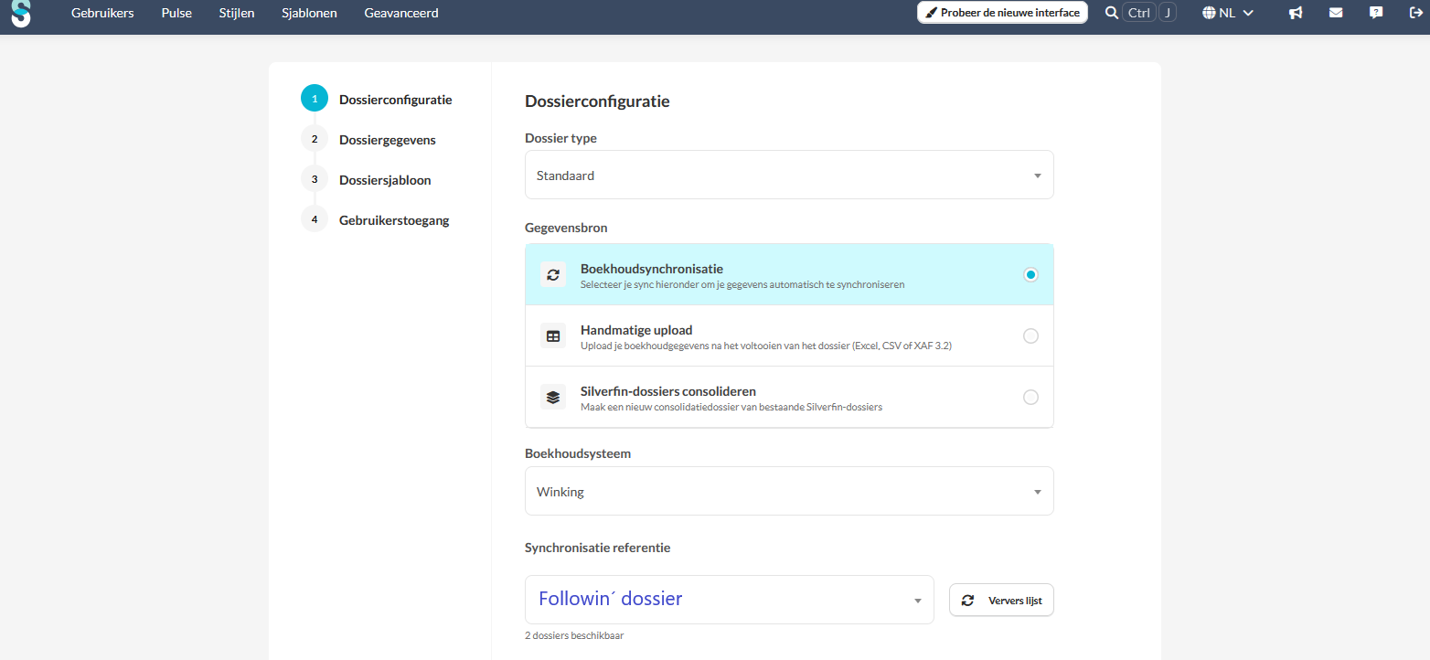Open the megaphone announcements icon
The height and width of the screenshot is (660, 1430).
(1296, 13)
